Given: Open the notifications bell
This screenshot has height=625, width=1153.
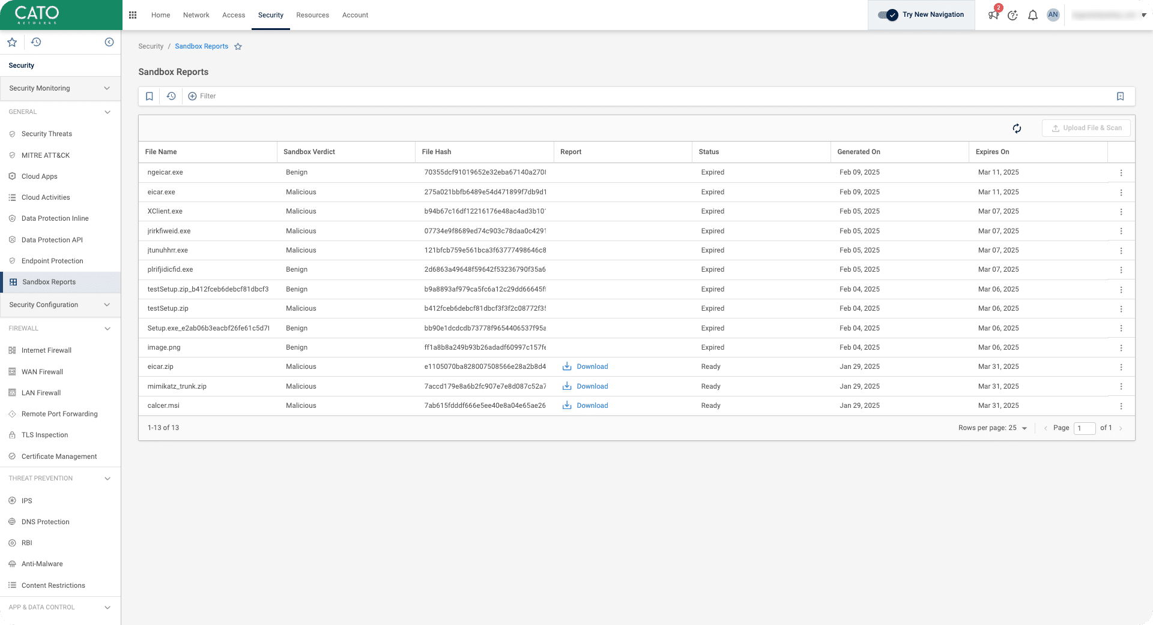Looking at the screenshot, I should tap(1033, 15).
